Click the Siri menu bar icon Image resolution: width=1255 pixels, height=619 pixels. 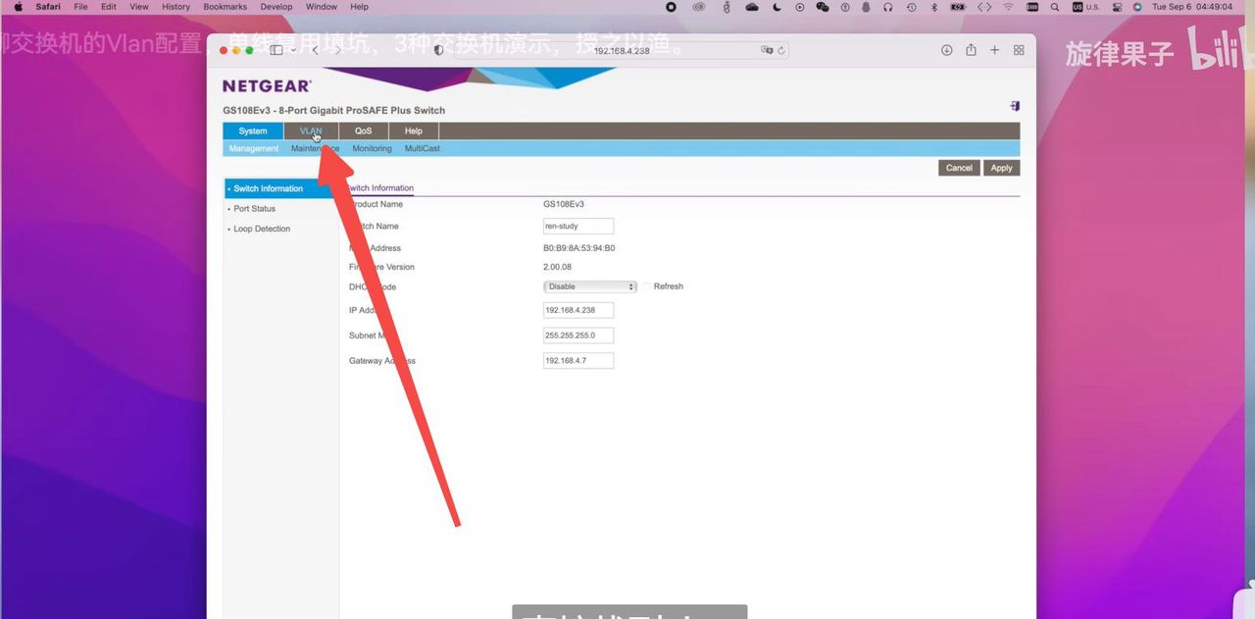tap(1137, 7)
